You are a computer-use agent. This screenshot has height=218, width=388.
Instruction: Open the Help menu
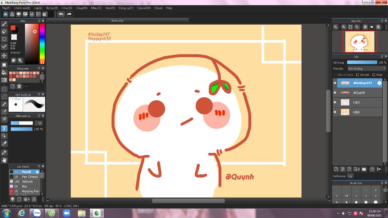pos(169,8)
